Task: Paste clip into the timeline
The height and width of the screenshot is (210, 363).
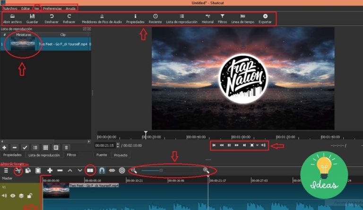Action: (x=38, y=170)
